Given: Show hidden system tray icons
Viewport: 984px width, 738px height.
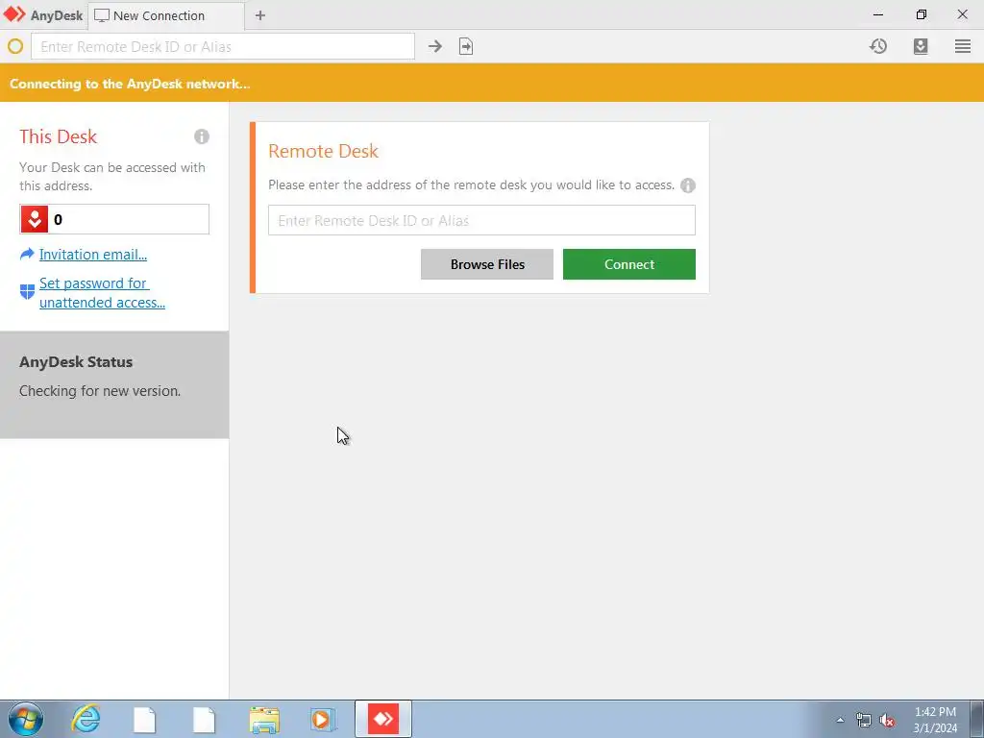Looking at the screenshot, I should point(840,720).
